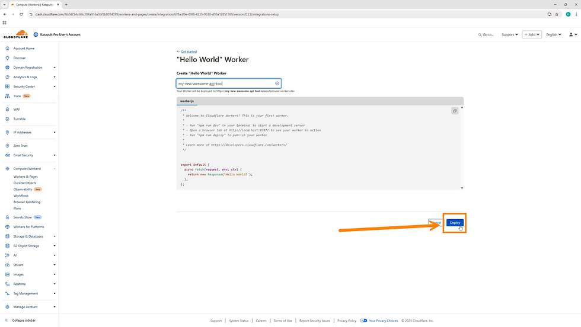Image resolution: width=581 pixels, height=327 pixels.
Task: Expand Security Center submenu arrow
Action: click(x=55, y=86)
